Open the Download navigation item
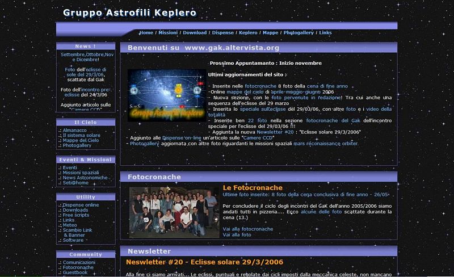Image resolution: width=454 pixels, height=277 pixels. (195, 33)
